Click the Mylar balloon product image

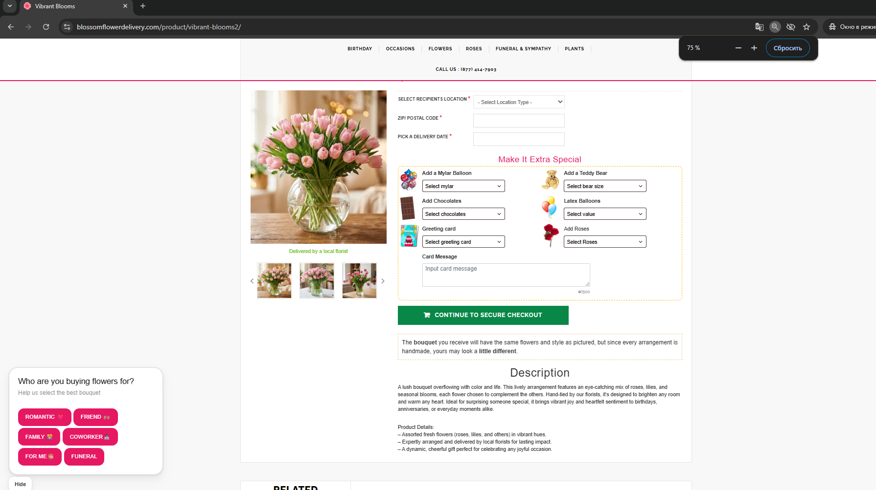pos(409,179)
